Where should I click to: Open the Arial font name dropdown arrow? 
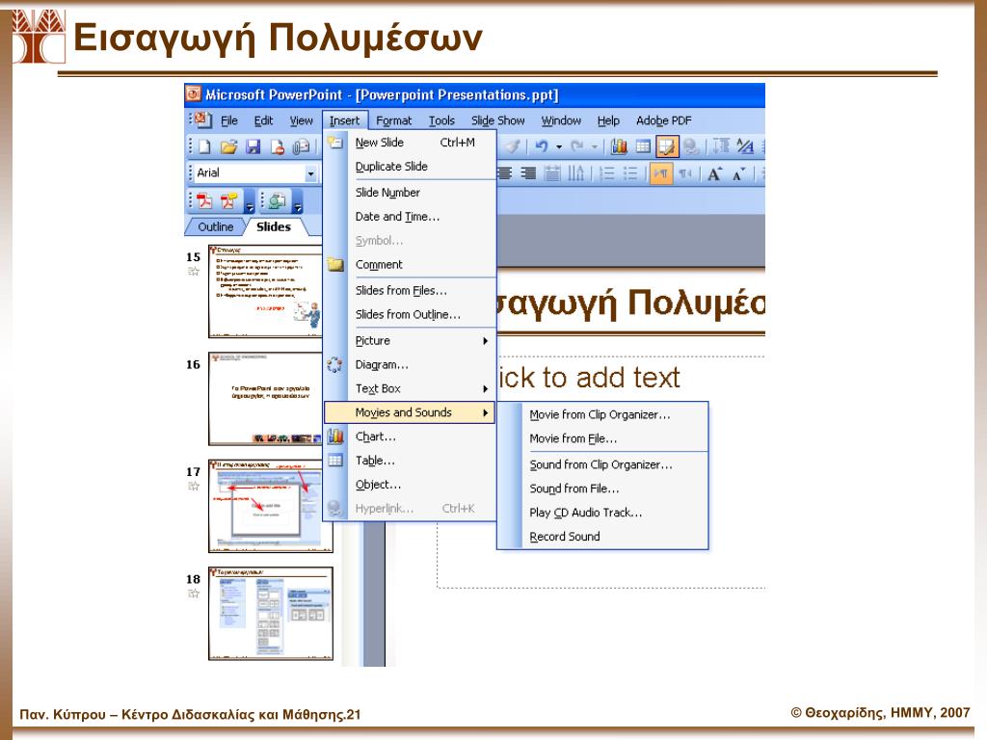310,173
